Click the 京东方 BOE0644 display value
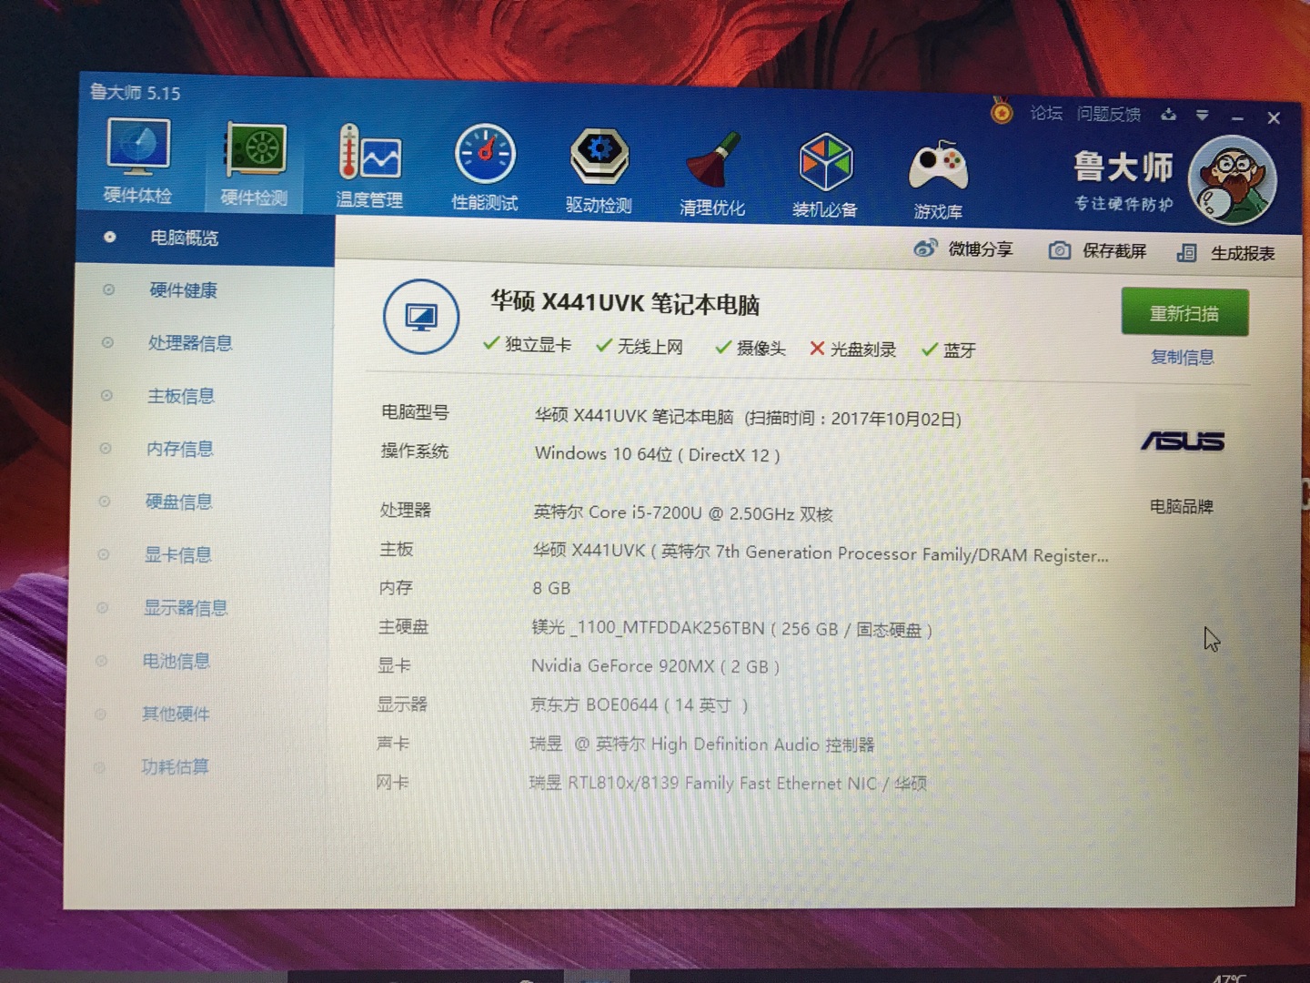The image size is (1310, 983). click(639, 704)
